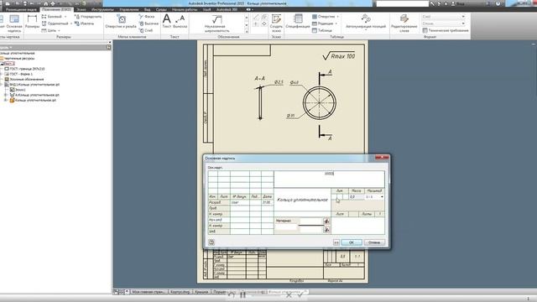The image size is (537, 302).
Task: Select the Размеры dimension tool
Action: coord(32,23)
